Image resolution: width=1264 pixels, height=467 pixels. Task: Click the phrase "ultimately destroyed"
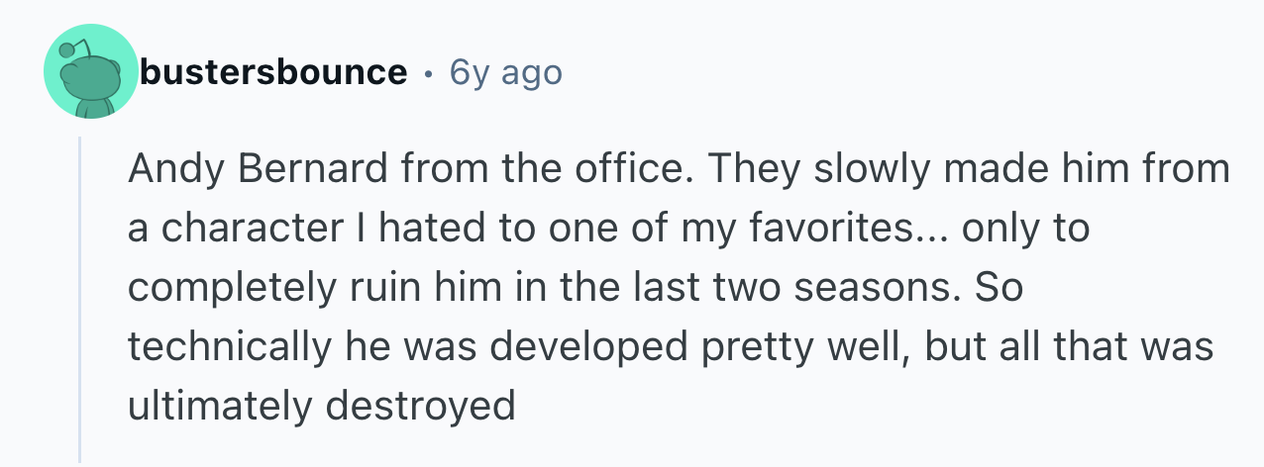322,406
